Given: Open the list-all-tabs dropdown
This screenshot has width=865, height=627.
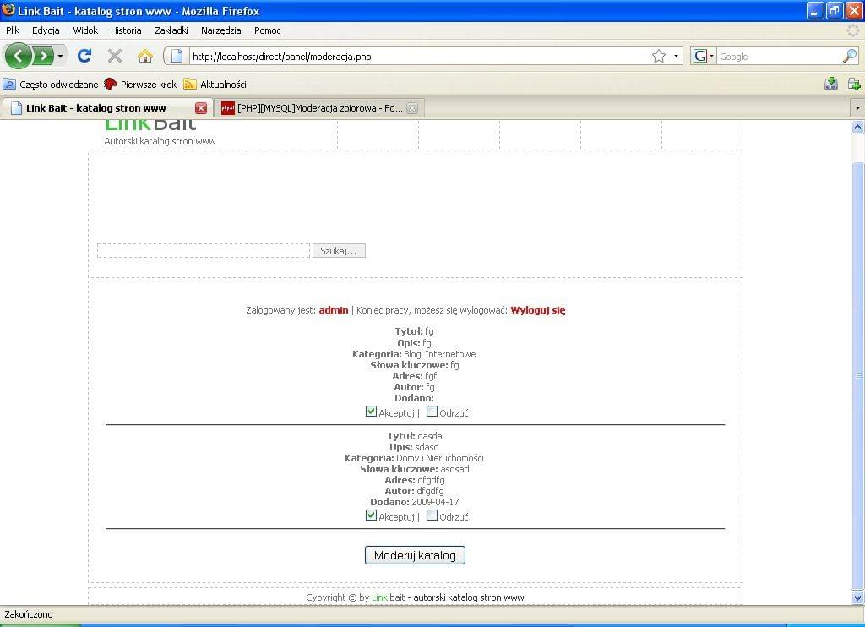Looking at the screenshot, I should pyautogui.click(x=857, y=108).
